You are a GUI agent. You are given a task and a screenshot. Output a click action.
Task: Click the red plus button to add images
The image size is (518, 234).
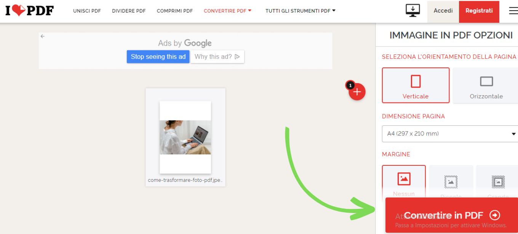[x=357, y=91]
